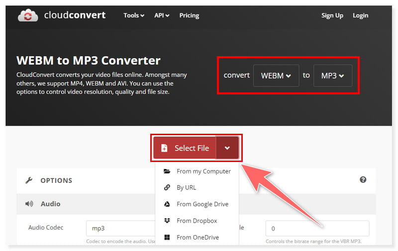Click the Login link
The image size is (398, 251).
point(360,15)
